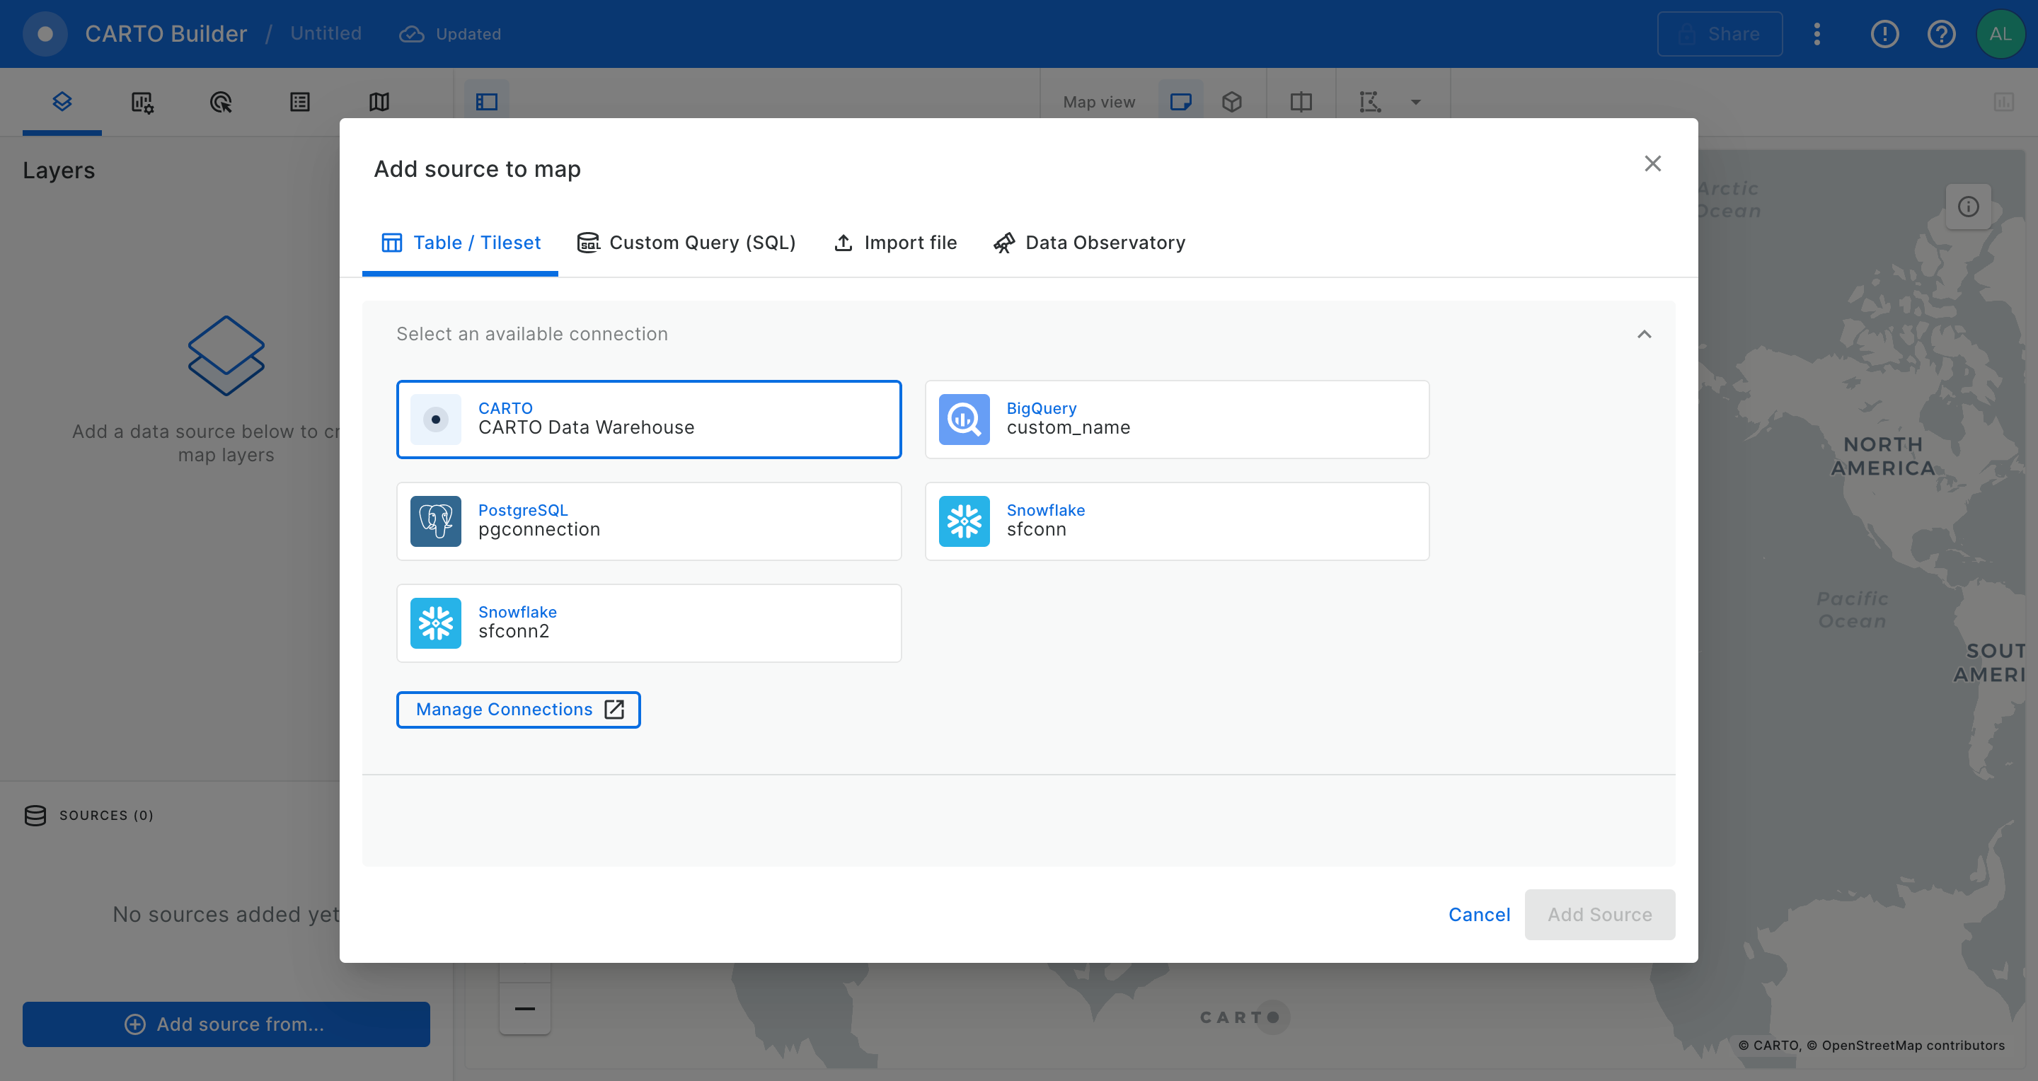This screenshot has width=2038, height=1081.
Task: Close the Add source dialog
Action: point(1652,163)
